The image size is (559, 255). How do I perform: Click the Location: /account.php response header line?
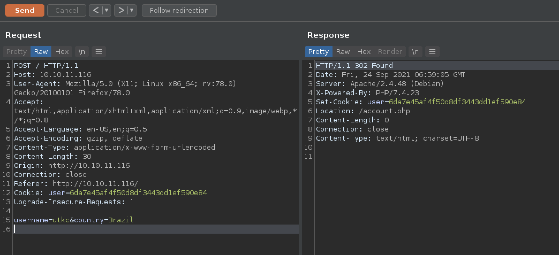(363, 111)
